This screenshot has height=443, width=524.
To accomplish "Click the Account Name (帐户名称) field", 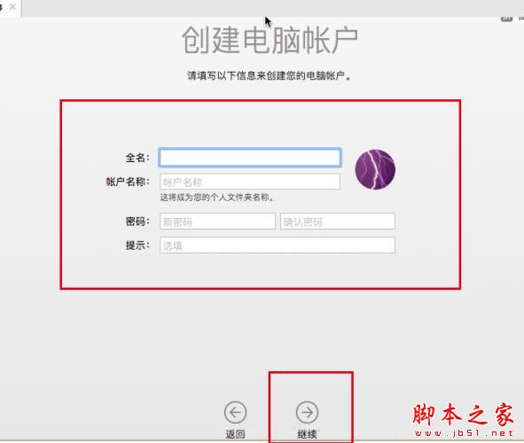I will coord(250,182).
